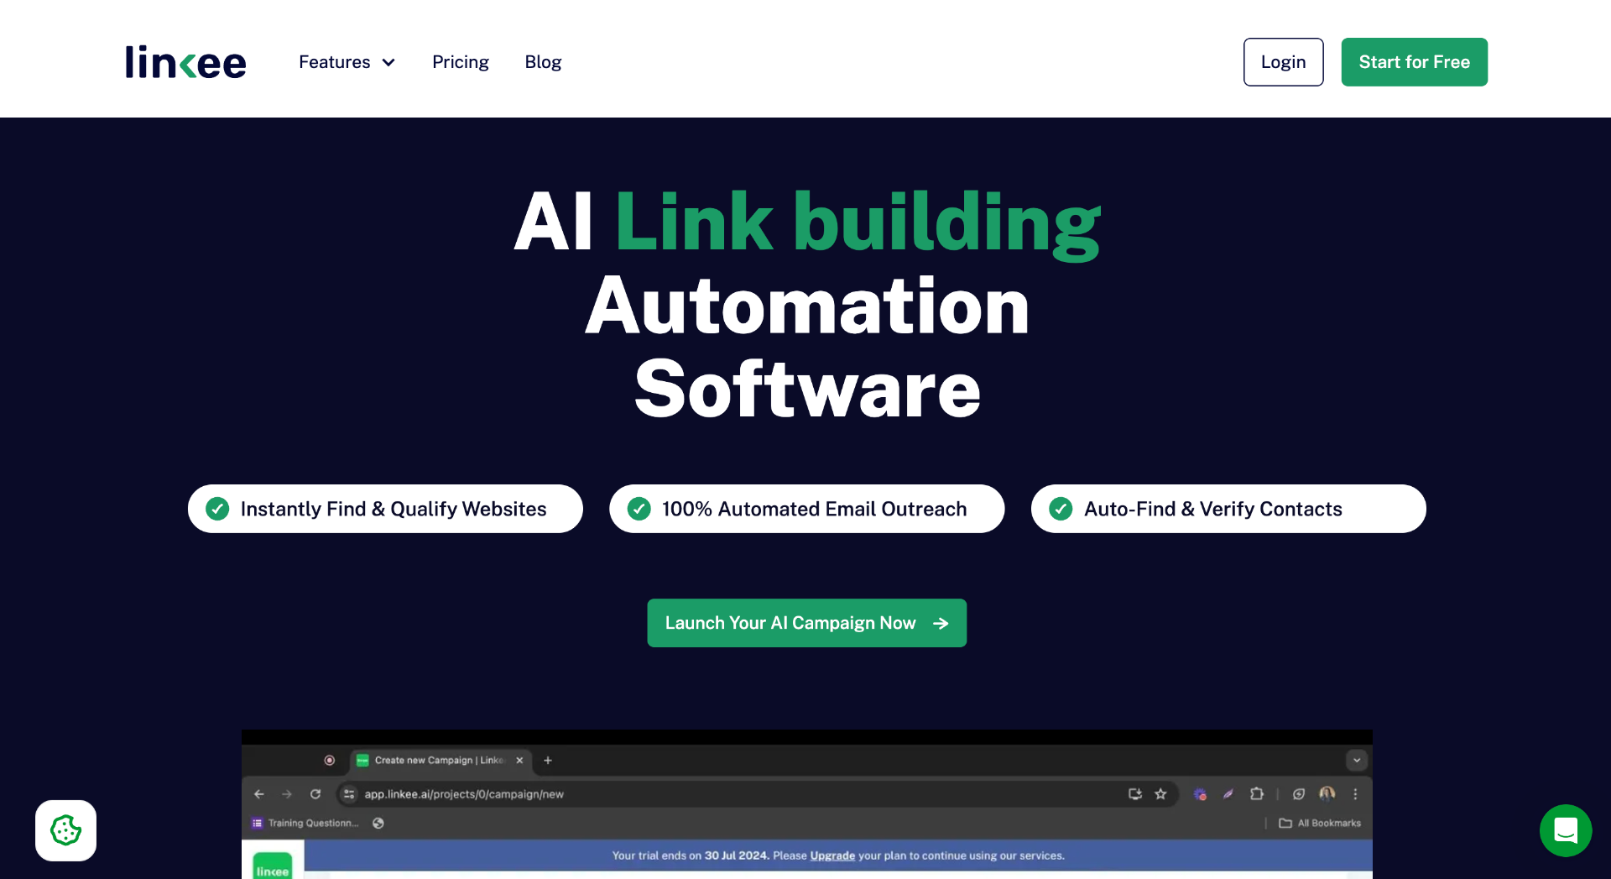Viewport: 1611px width, 879px height.
Task: Click the Instantly Find & Qualify Websites text
Action: point(394,509)
